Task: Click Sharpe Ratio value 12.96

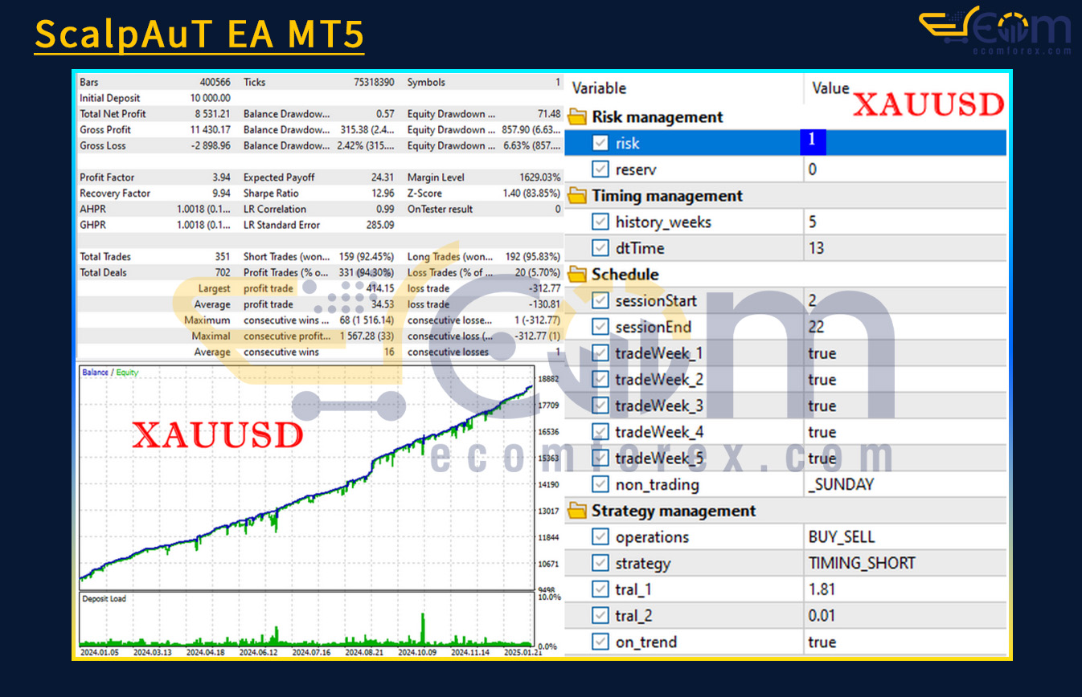Action: pos(384,194)
